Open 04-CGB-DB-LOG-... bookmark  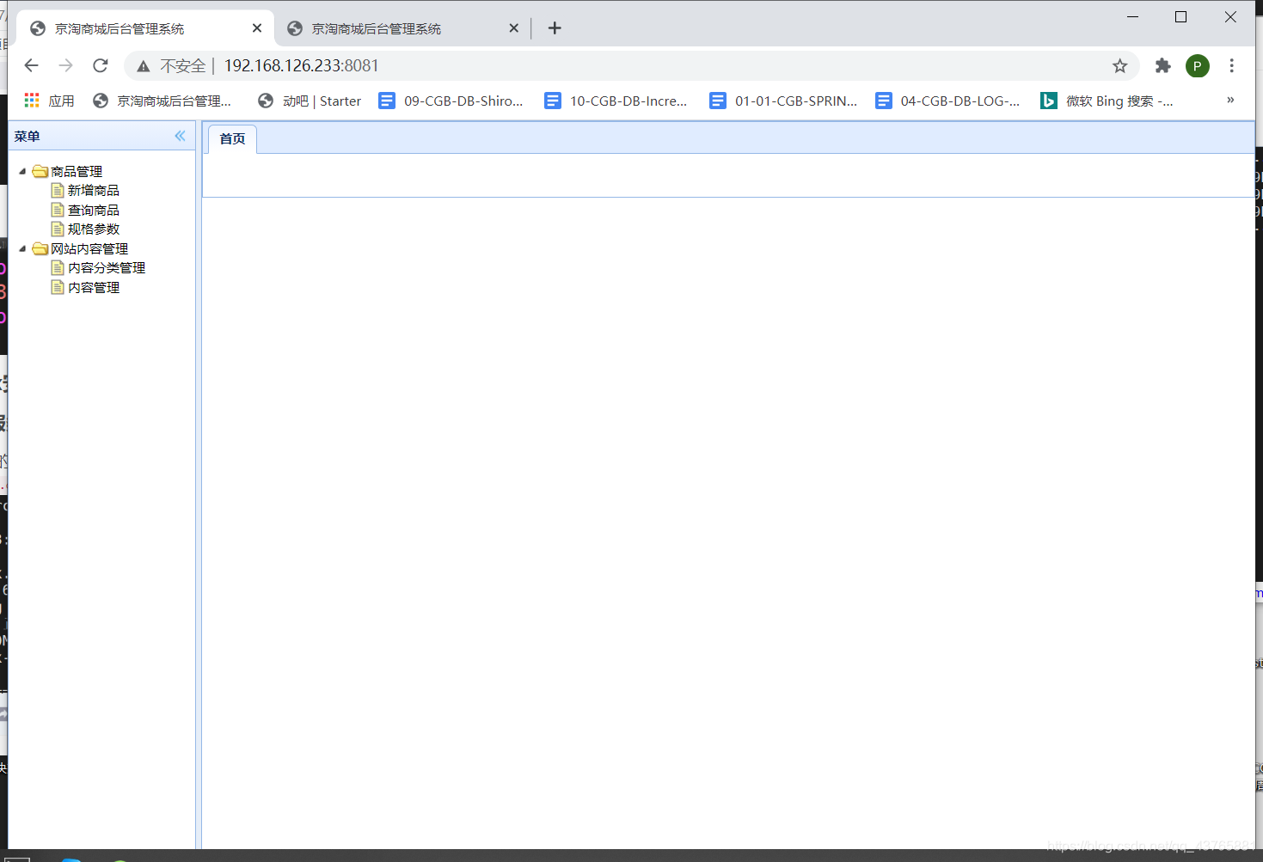(947, 101)
